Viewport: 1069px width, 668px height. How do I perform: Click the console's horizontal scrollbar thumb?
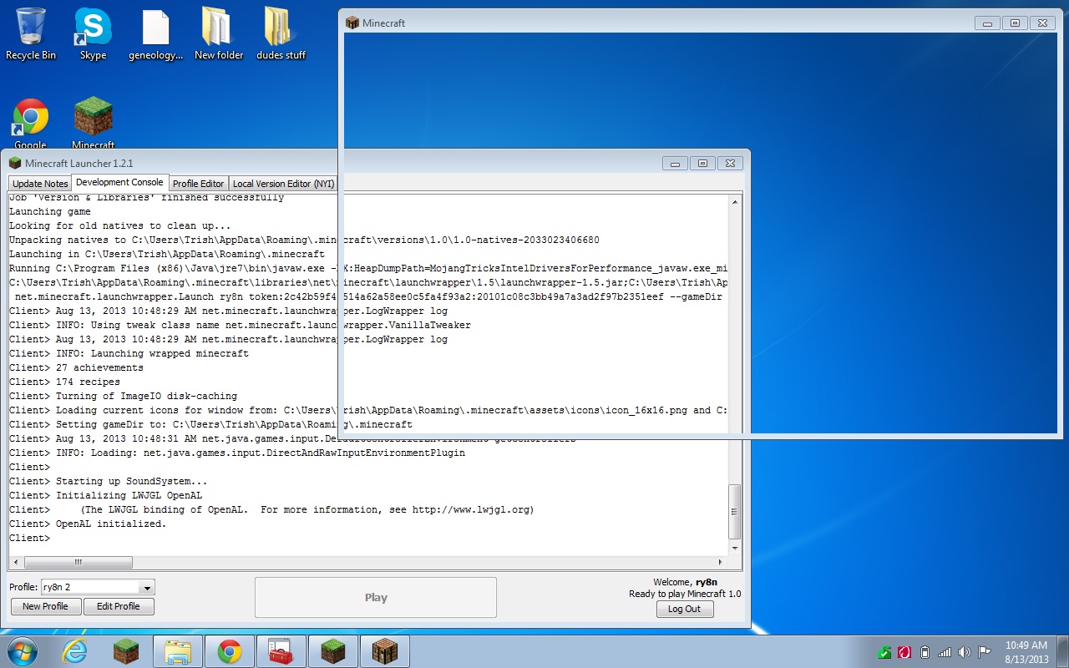[79, 562]
